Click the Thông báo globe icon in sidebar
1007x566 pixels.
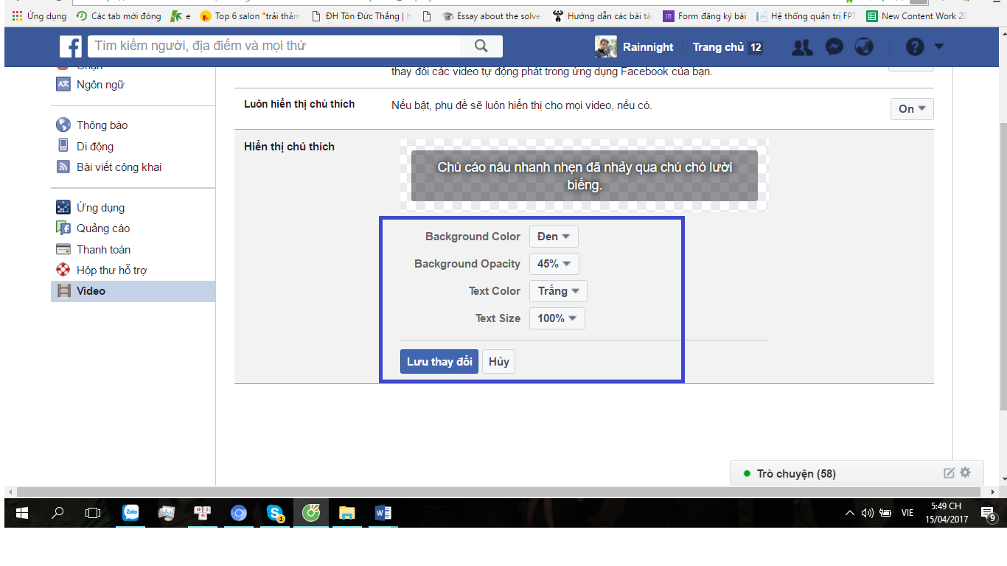coord(63,125)
